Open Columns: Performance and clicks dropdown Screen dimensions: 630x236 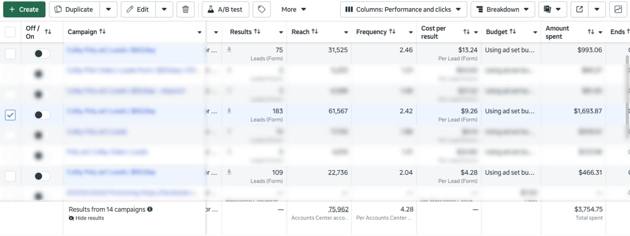coord(403,9)
